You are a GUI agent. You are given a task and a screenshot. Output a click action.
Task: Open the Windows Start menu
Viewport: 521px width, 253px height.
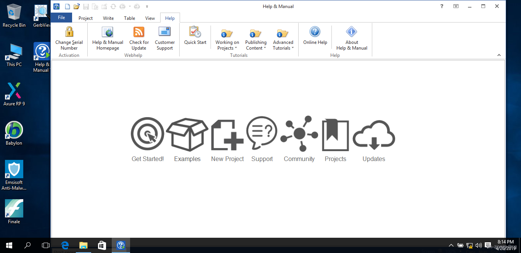coord(9,245)
